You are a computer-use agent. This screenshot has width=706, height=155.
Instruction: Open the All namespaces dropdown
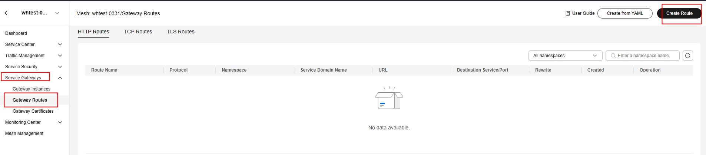(x=565, y=56)
